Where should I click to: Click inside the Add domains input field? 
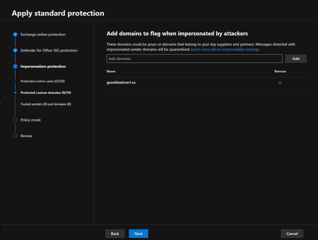[x=194, y=59]
